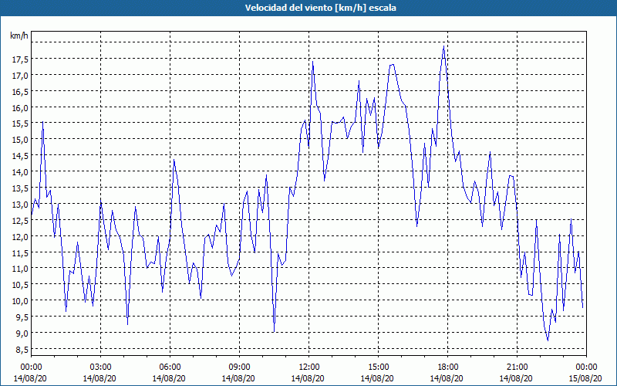The height and width of the screenshot is (386, 617).
Task: Click the "00:00" time label above 15/08/20
Action: (x=586, y=367)
